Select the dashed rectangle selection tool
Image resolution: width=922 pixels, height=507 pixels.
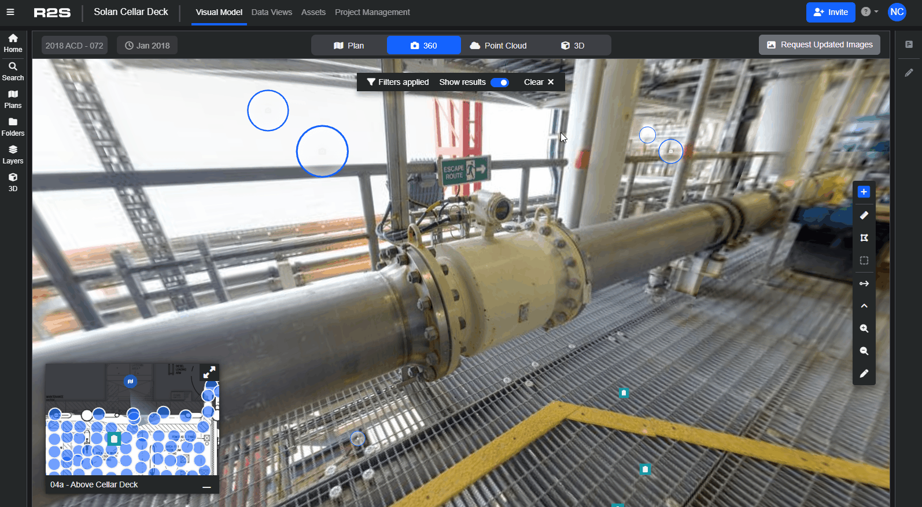[x=864, y=260]
